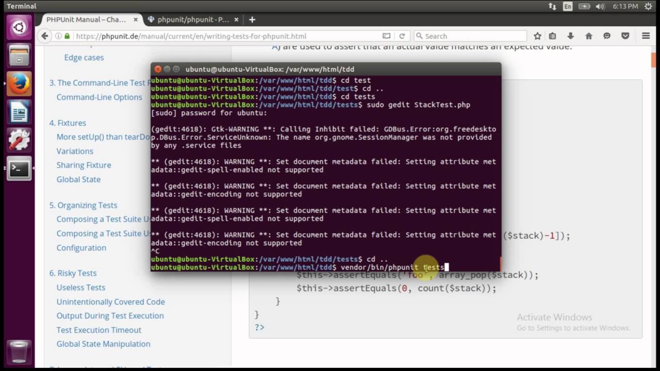Open System Settings from the launcher

tap(19, 140)
